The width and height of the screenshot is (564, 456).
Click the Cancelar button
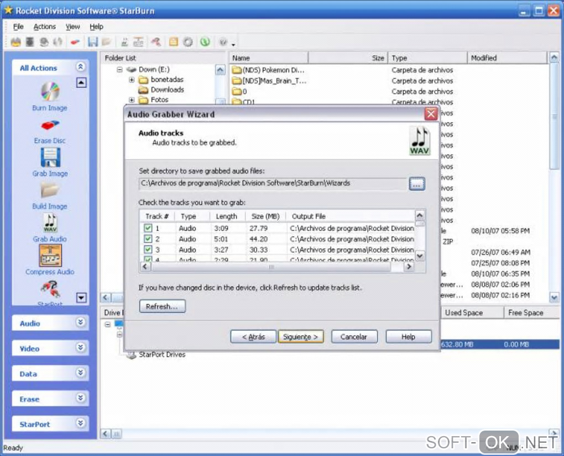coord(354,337)
